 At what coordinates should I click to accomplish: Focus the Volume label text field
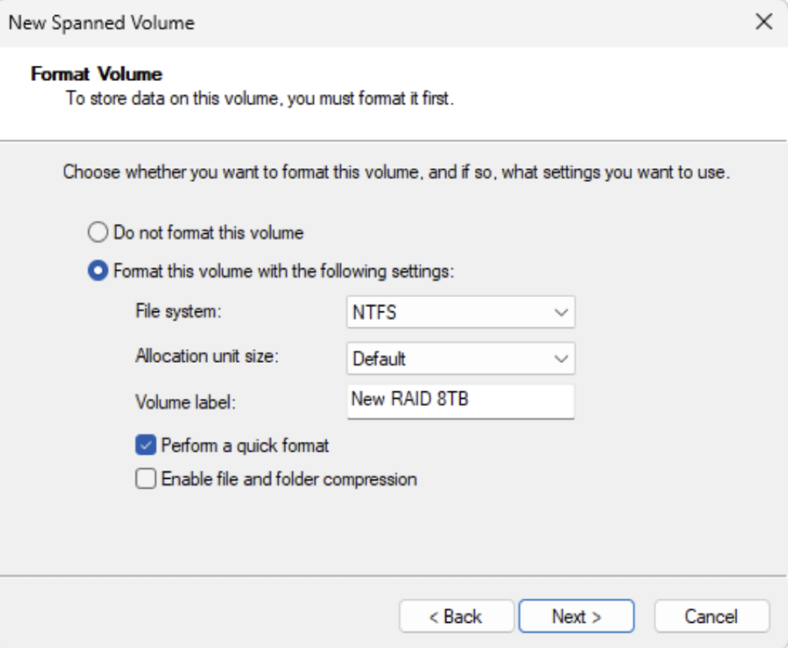(460, 401)
